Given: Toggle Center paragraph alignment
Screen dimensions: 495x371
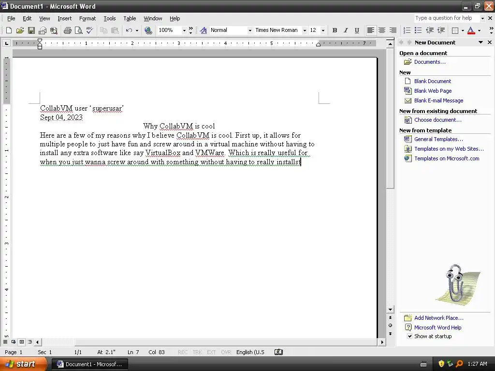Looking at the screenshot, I should pos(382,30).
